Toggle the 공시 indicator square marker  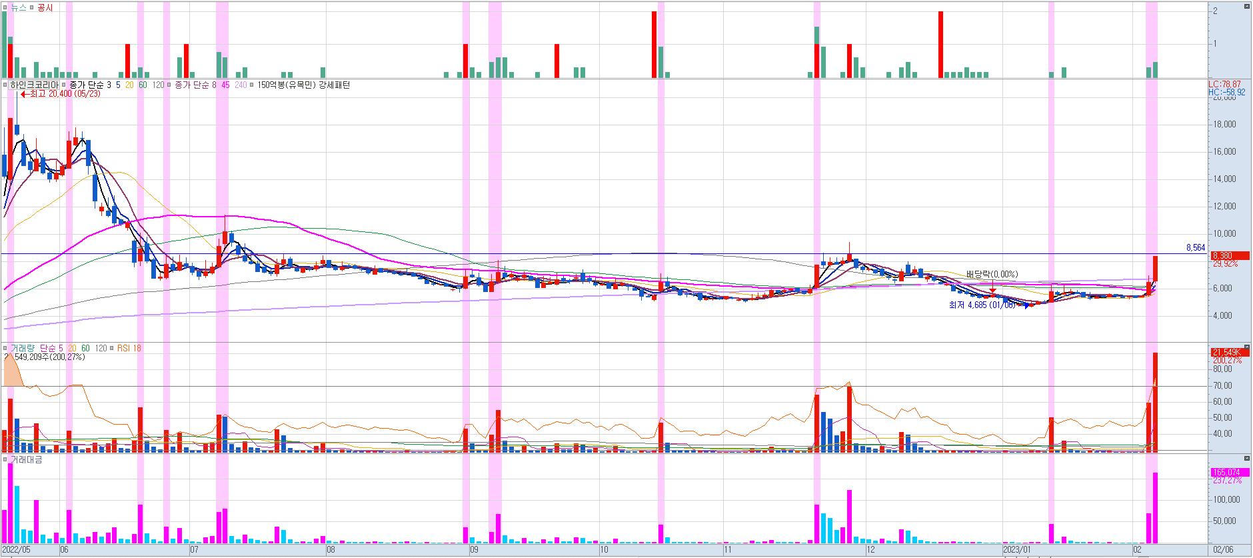31,7
